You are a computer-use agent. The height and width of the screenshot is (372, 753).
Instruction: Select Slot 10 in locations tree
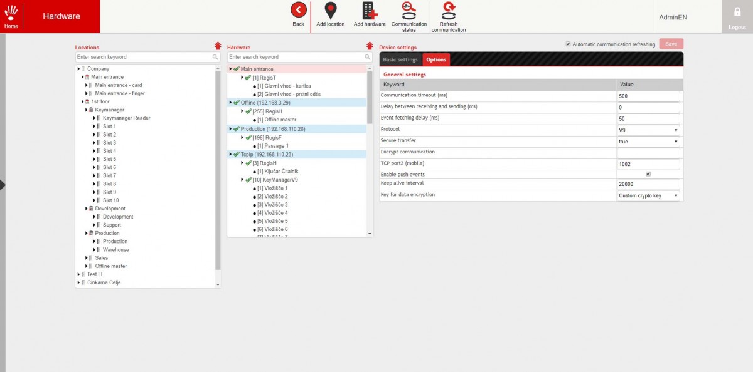point(111,200)
